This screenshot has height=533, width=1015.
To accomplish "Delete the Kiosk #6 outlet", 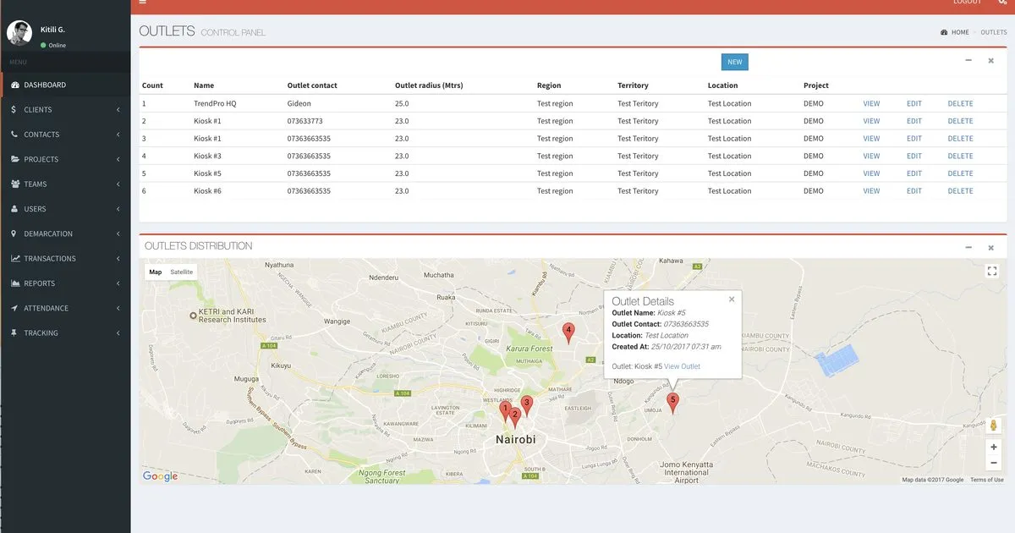I will pos(960,191).
